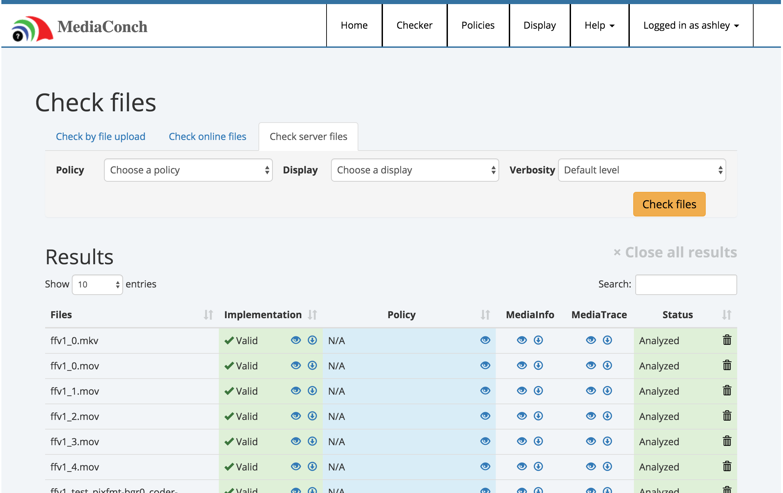Sort results by the Implementation column
The image size is (783, 493).
tap(312, 314)
